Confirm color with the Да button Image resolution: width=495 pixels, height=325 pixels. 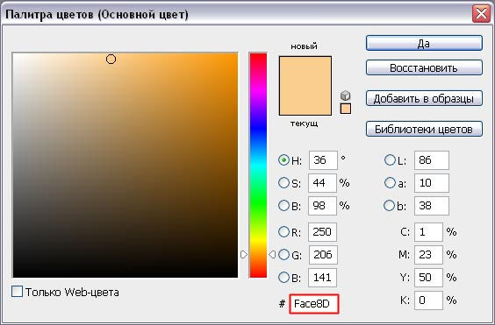pos(424,43)
